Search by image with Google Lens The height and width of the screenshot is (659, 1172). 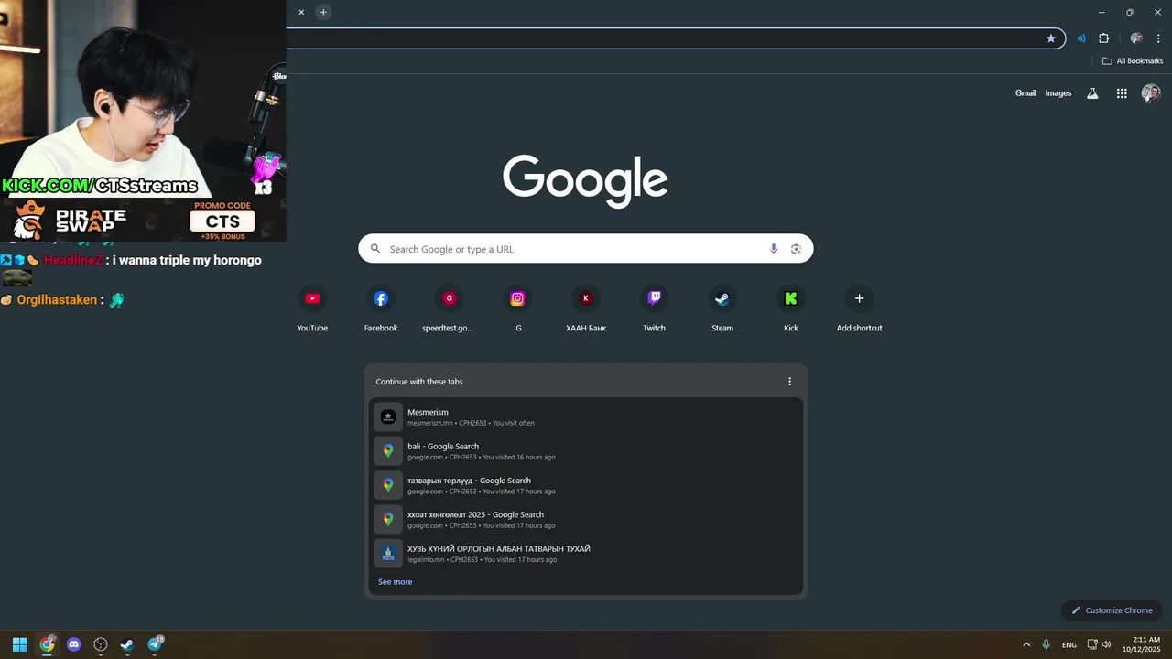point(796,249)
